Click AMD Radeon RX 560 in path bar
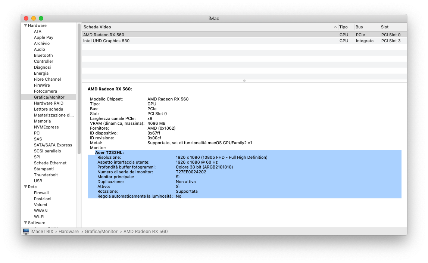Viewport: 428px width, 263px height. pos(146,232)
